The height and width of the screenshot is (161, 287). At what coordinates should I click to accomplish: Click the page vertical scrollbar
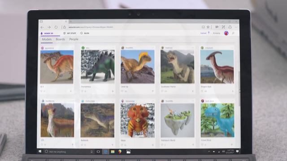tap(239, 89)
